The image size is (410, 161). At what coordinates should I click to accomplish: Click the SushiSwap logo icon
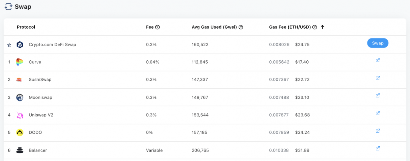[x=20, y=80]
